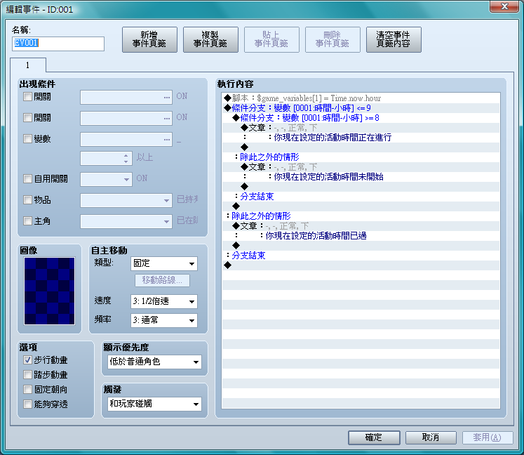
Task: Click the 名稱 field containing EV001
Action: coord(58,44)
